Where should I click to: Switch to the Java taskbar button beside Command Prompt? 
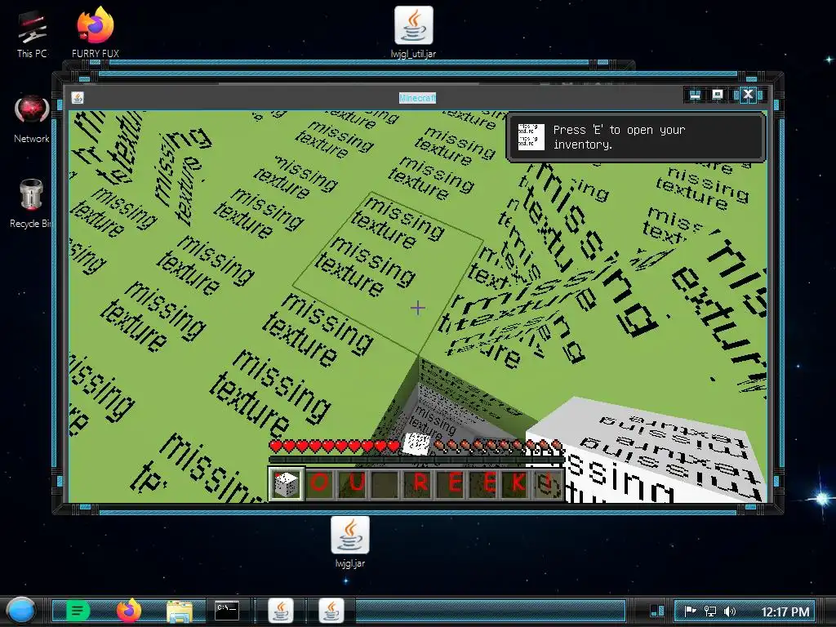click(x=281, y=611)
